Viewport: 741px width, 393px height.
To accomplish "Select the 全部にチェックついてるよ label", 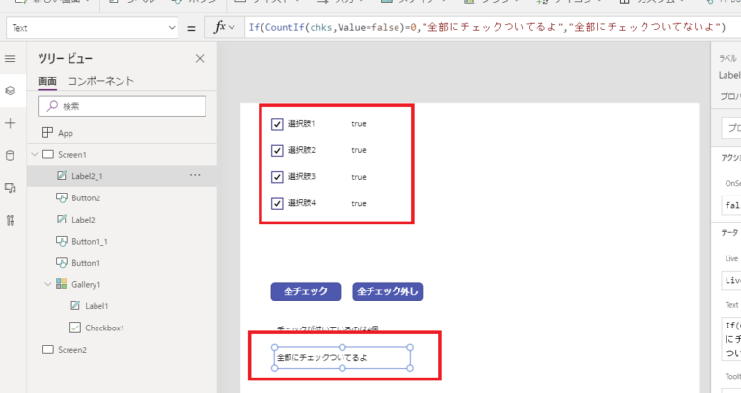I will (343, 357).
